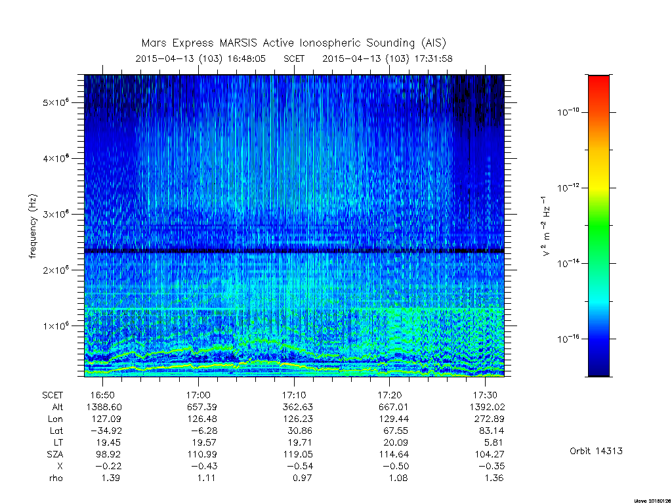The height and width of the screenshot is (504, 672).
Task: Click altitude value 362.63
Action: coord(297,407)
